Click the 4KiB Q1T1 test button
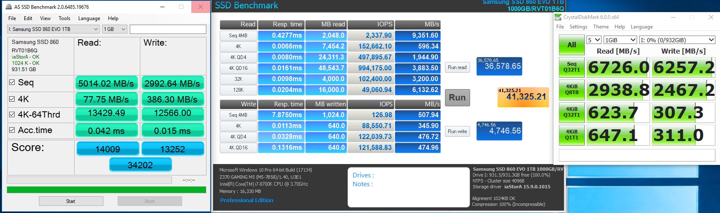 point(572,135)
